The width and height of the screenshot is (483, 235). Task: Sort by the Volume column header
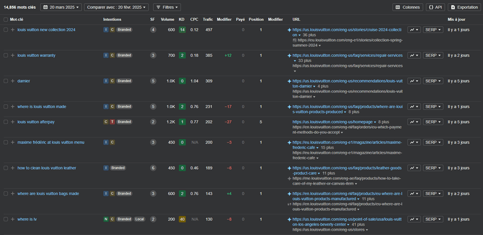pos(167,19)
